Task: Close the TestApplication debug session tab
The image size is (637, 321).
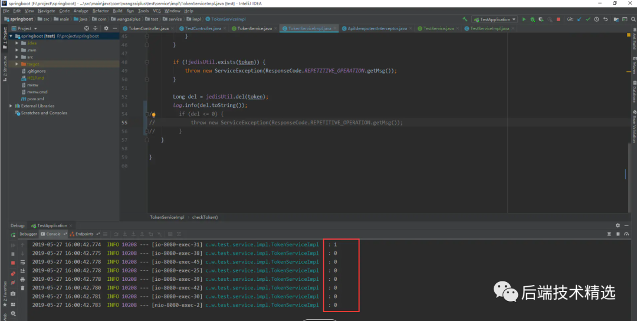Action: (71, 225)
